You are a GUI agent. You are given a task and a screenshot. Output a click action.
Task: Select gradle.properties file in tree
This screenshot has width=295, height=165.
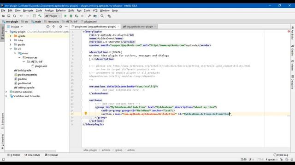[27, 75]
